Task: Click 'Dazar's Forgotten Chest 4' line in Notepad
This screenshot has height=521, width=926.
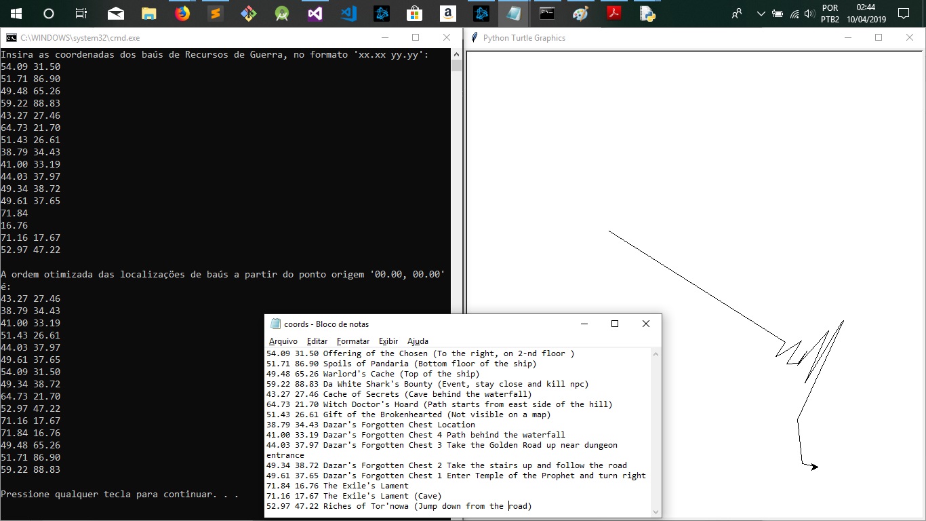Action: click(416, 435)
